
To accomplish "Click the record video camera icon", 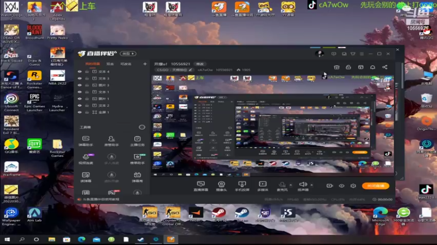I will (329, 186).
